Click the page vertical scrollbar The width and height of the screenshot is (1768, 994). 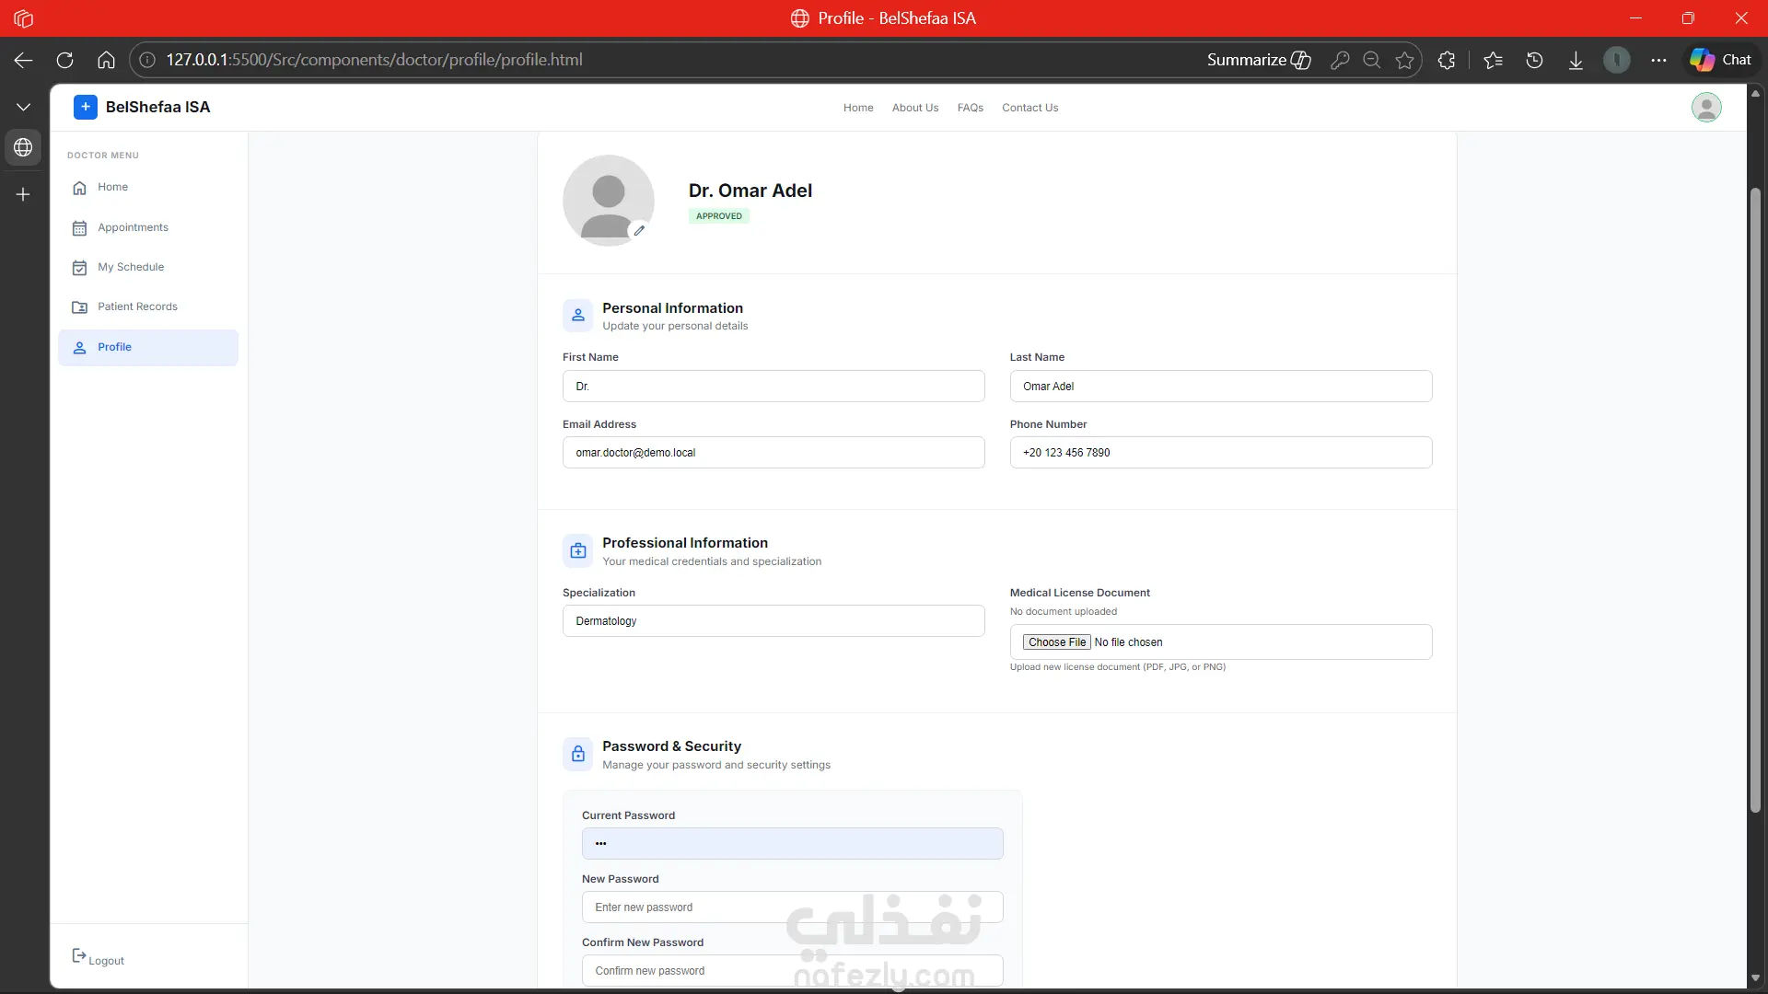(x=1755, y=497)
